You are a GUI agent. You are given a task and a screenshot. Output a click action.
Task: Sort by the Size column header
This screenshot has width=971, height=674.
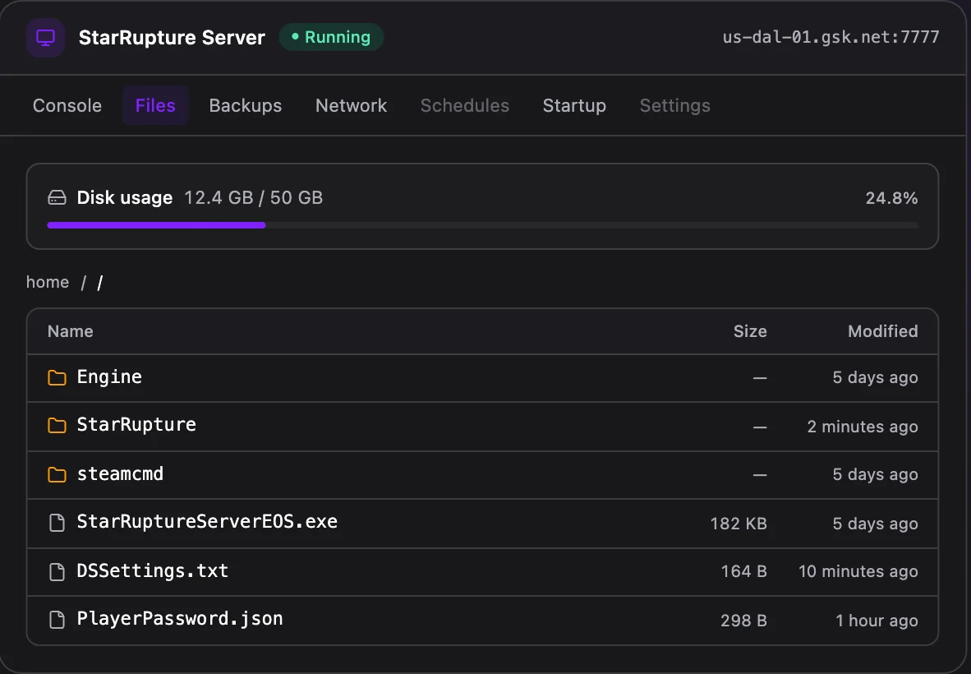tap(750, 331)
